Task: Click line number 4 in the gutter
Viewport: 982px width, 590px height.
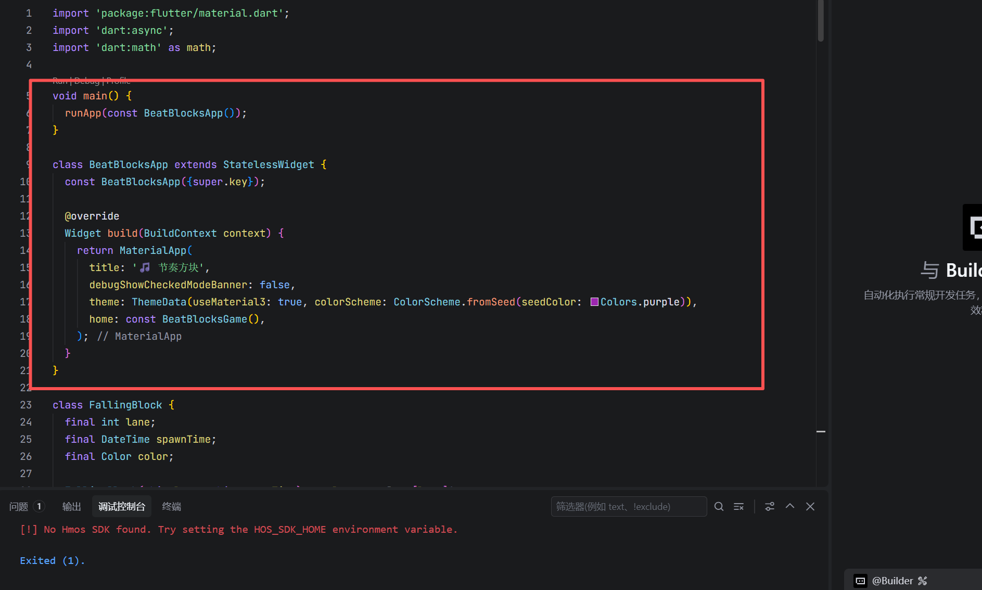Action: pos(29,65)
